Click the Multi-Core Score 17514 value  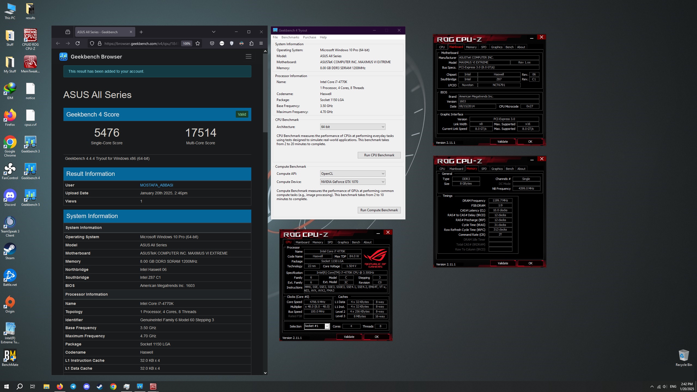(201, 133)
